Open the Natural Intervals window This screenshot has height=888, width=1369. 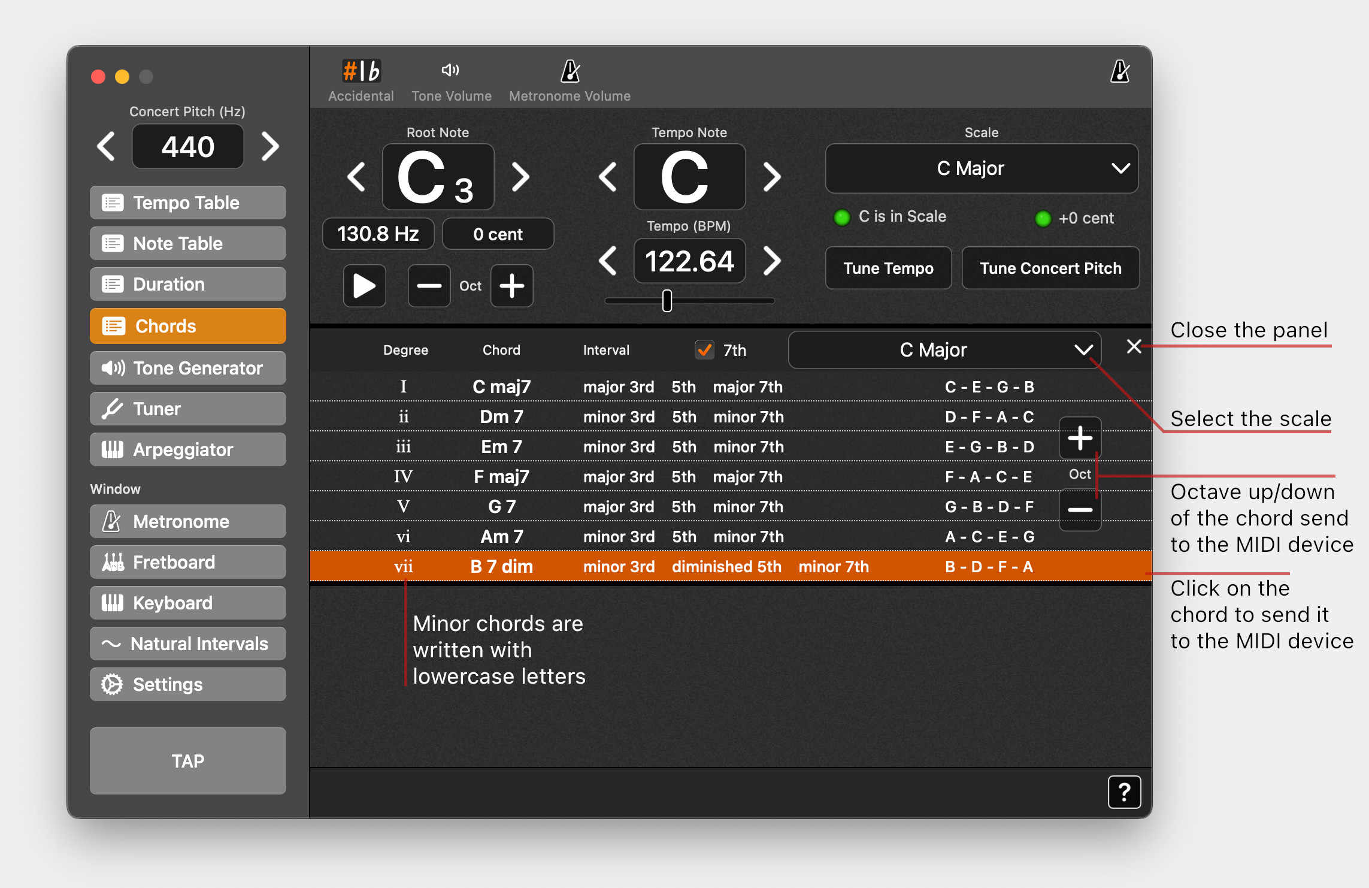point(188,644)
